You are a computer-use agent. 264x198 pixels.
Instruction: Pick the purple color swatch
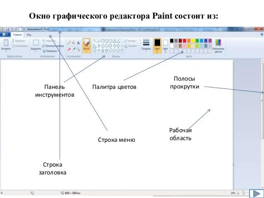click(210, 41)
